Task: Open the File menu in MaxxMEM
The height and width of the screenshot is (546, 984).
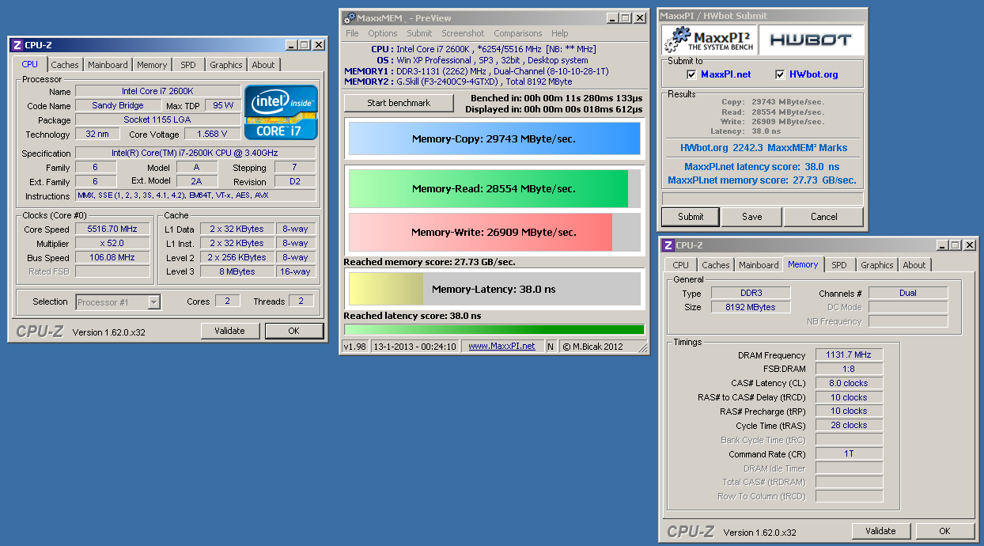Action: [352, 33]
